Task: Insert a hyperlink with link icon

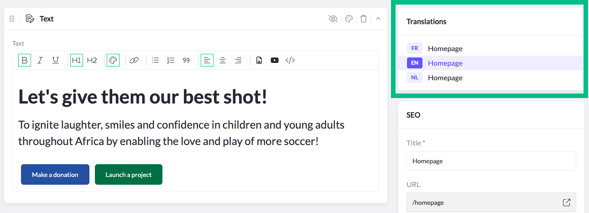Action: point(134,60)
